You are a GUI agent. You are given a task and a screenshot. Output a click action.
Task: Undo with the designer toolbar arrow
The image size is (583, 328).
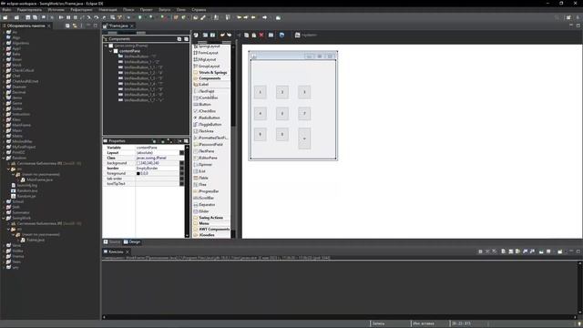coord(222,35)
